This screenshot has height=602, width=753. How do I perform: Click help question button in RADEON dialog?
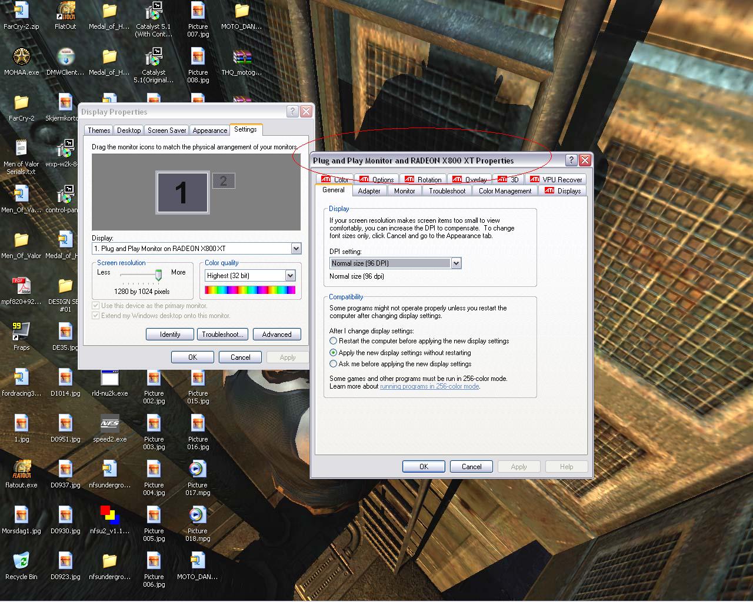571,160
